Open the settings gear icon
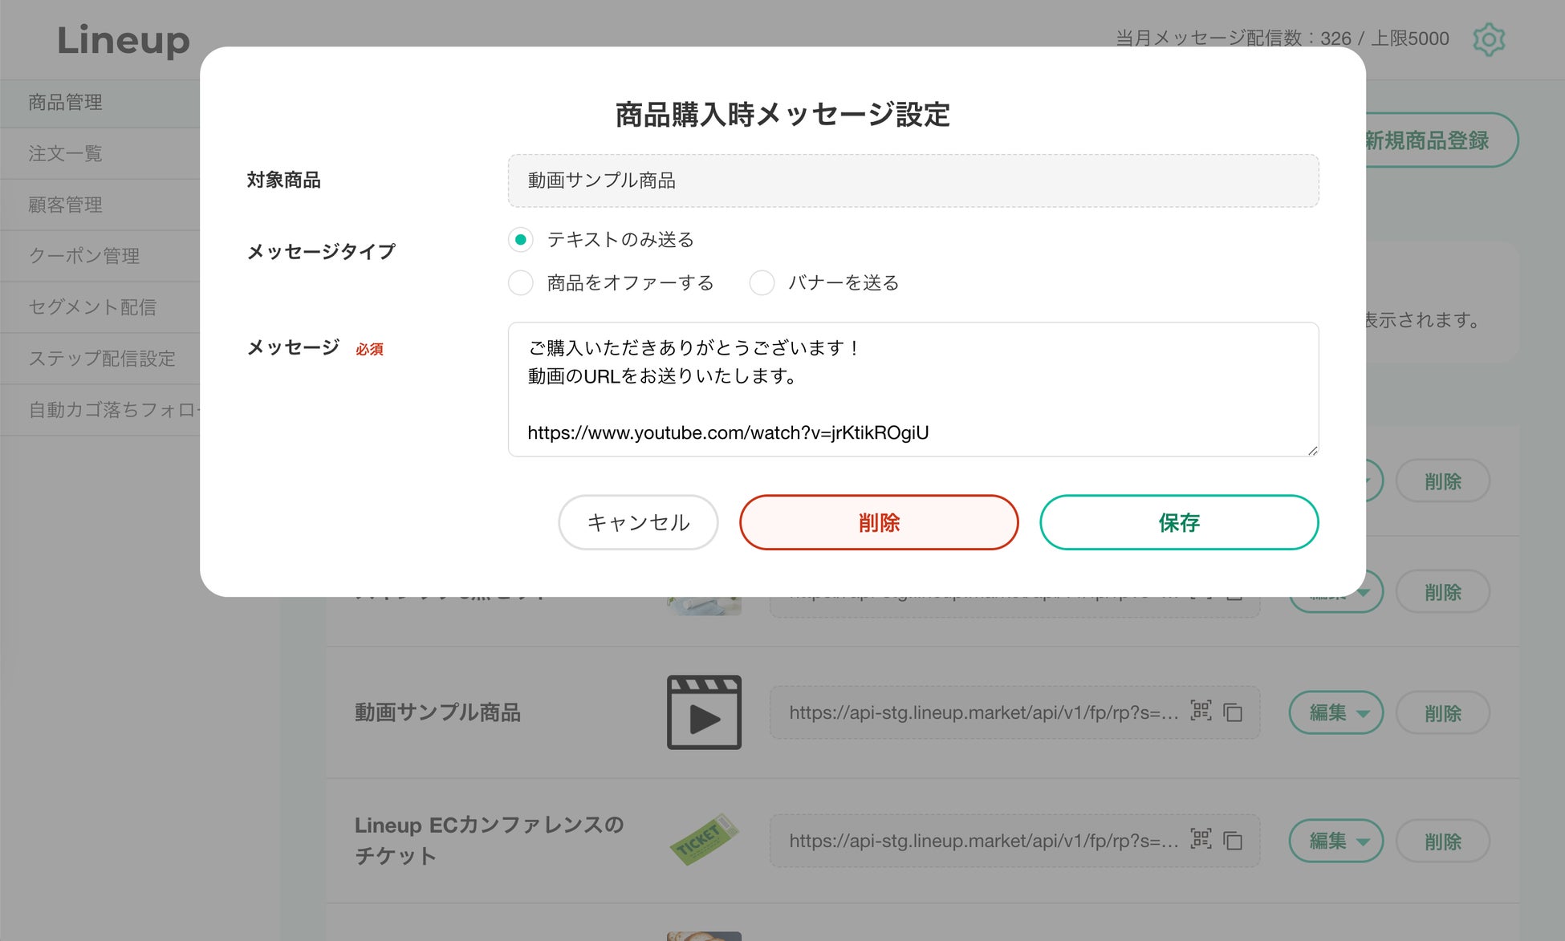1565x941 pixels. point(1488,39)
